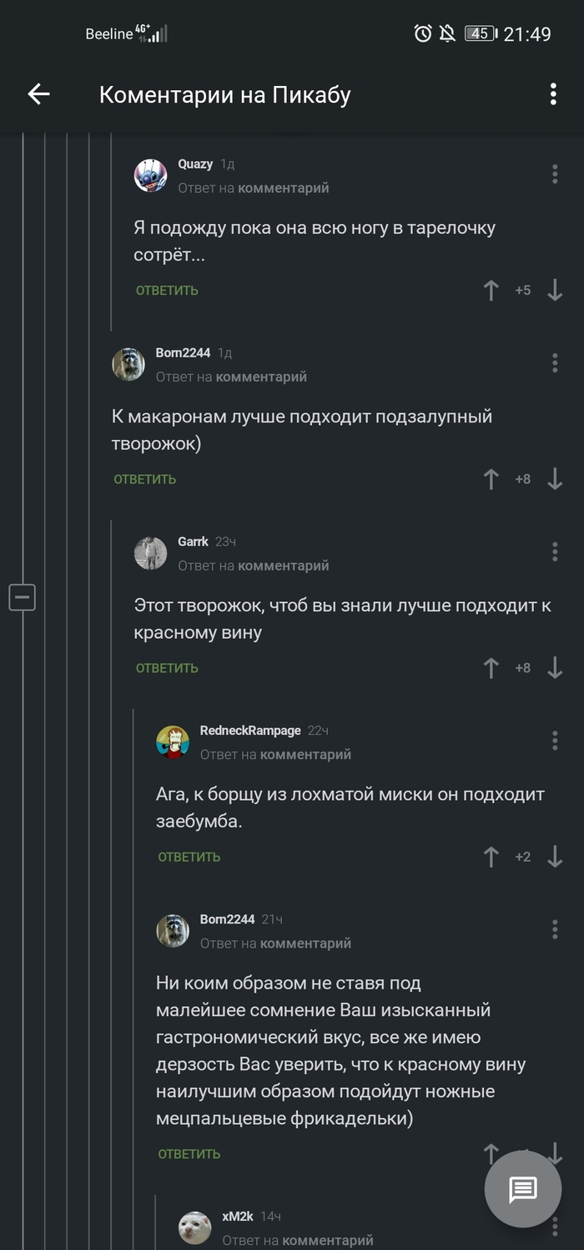Tap Garrk's profile avatar
The width and height of the screenshot is (584, 1250).
tap(151, 553)
